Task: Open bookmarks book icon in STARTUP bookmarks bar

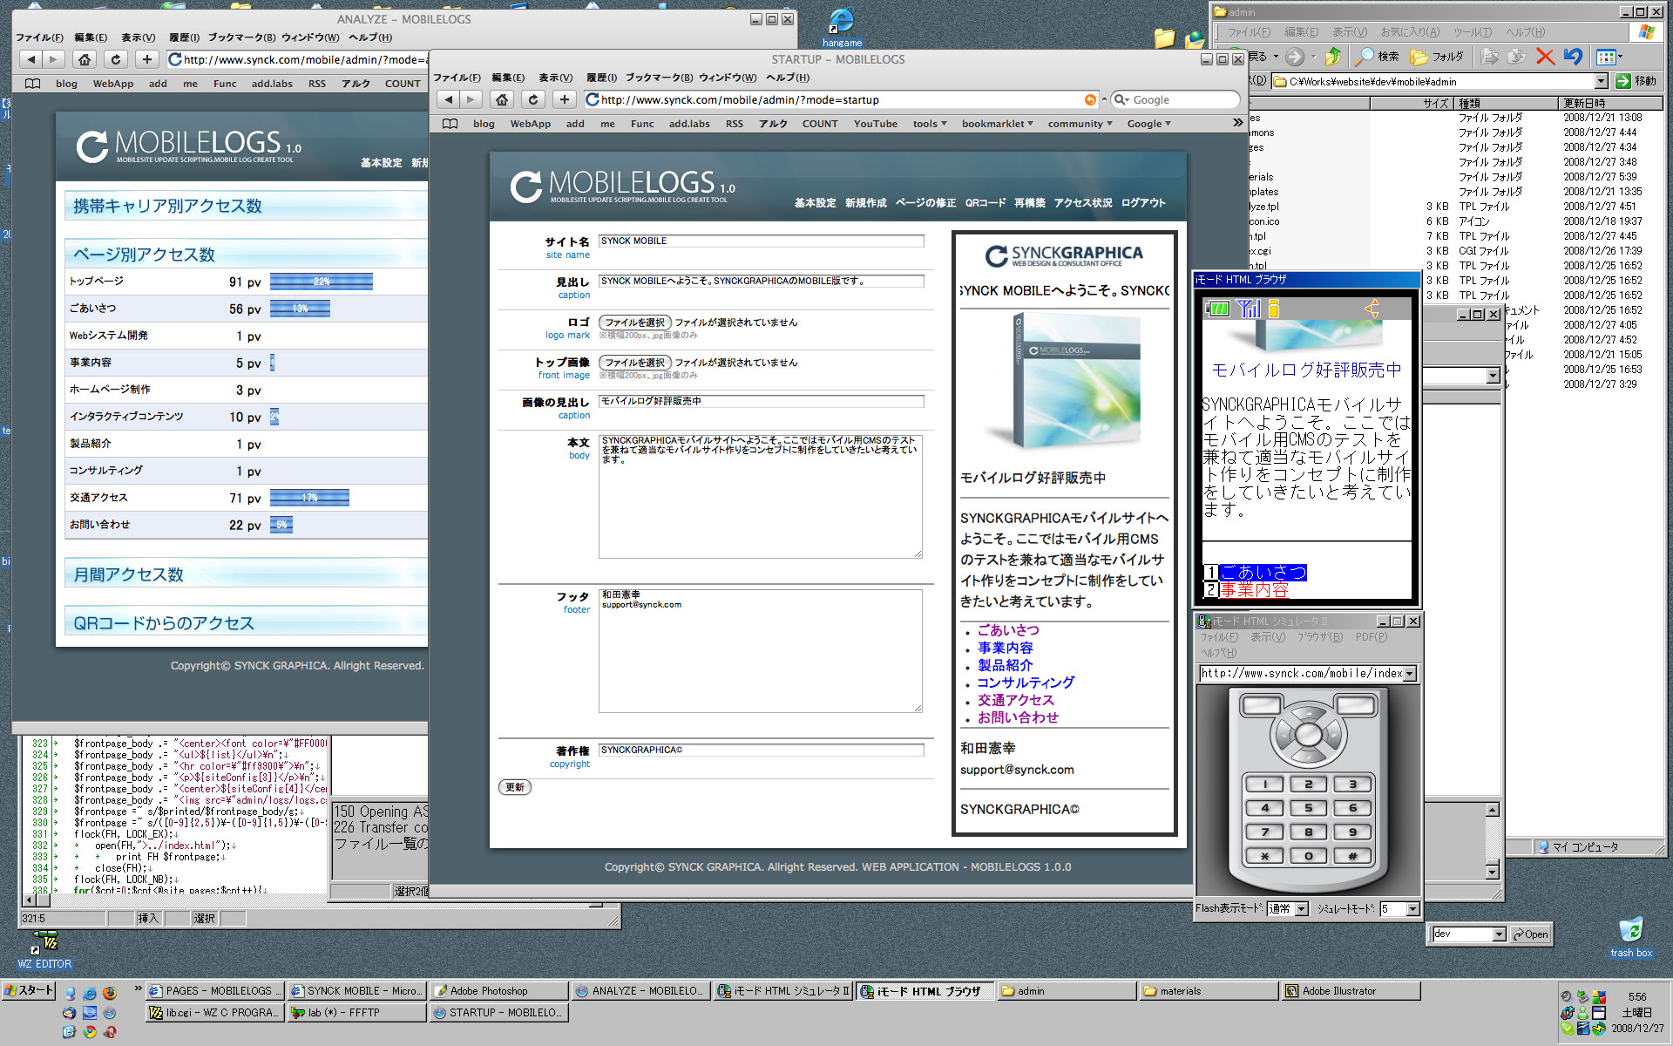Action: tap(450, 124)
